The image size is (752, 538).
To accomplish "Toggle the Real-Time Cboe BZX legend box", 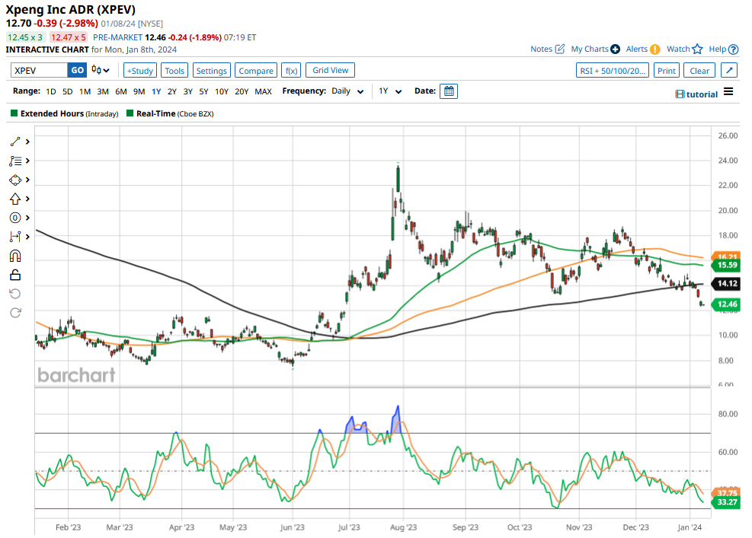I will pyautogui.click(x=130, y=113).
